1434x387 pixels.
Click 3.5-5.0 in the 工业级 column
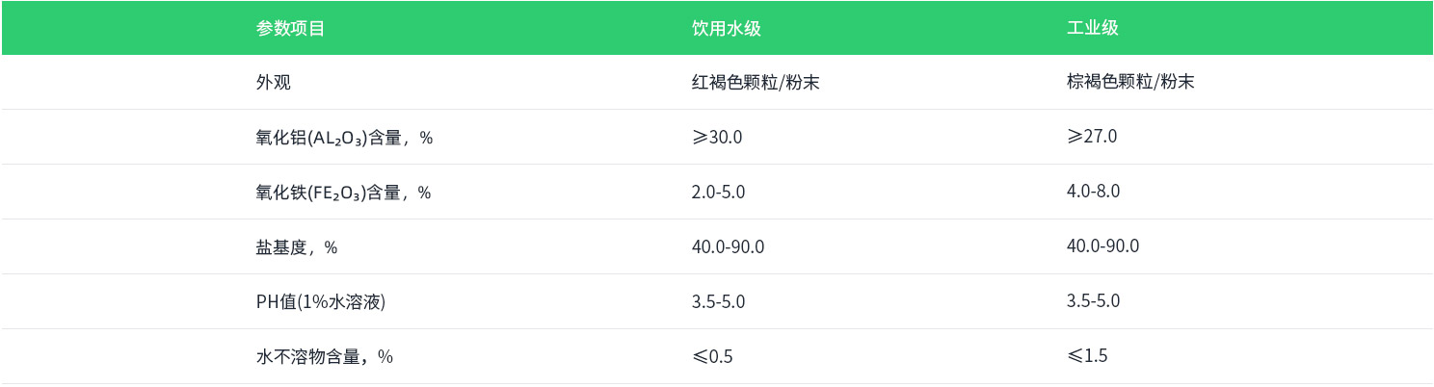(1093, 301)
